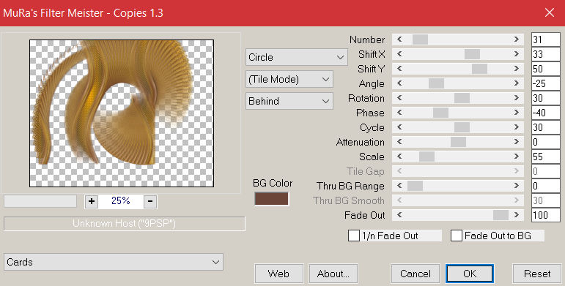
Task: Click the OK button
Action: (x=470, y=274)
